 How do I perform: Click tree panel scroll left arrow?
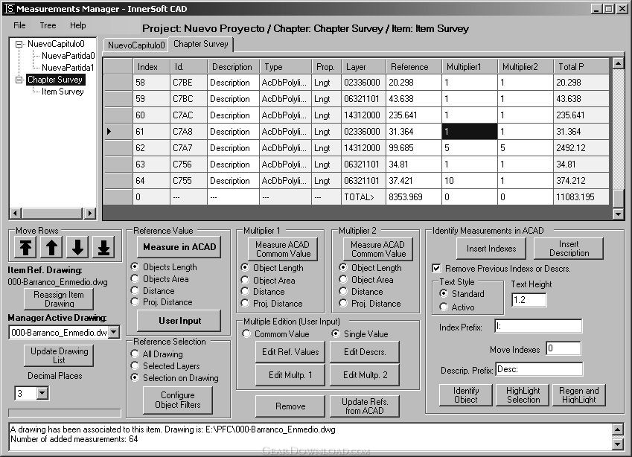(x=16, y=213)
